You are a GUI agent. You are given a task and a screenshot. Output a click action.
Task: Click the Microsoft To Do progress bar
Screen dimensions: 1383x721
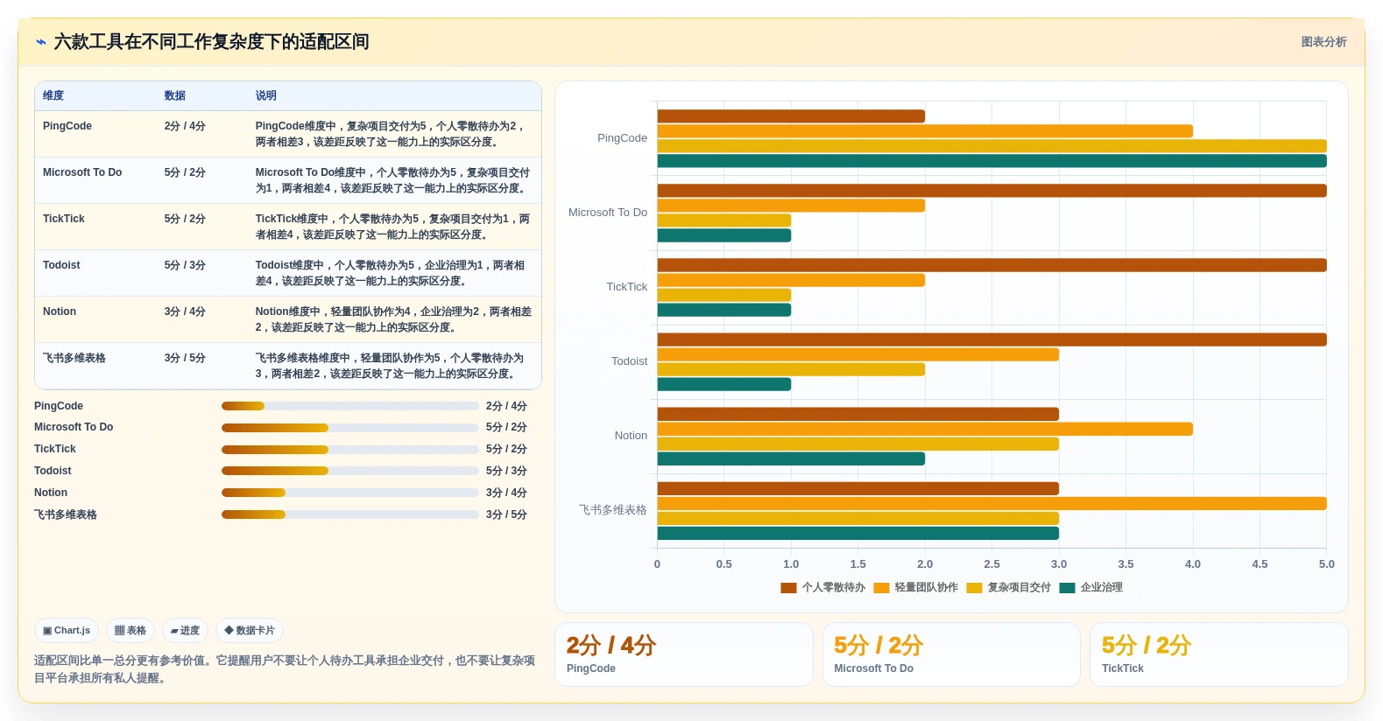(x=349, y=428)
